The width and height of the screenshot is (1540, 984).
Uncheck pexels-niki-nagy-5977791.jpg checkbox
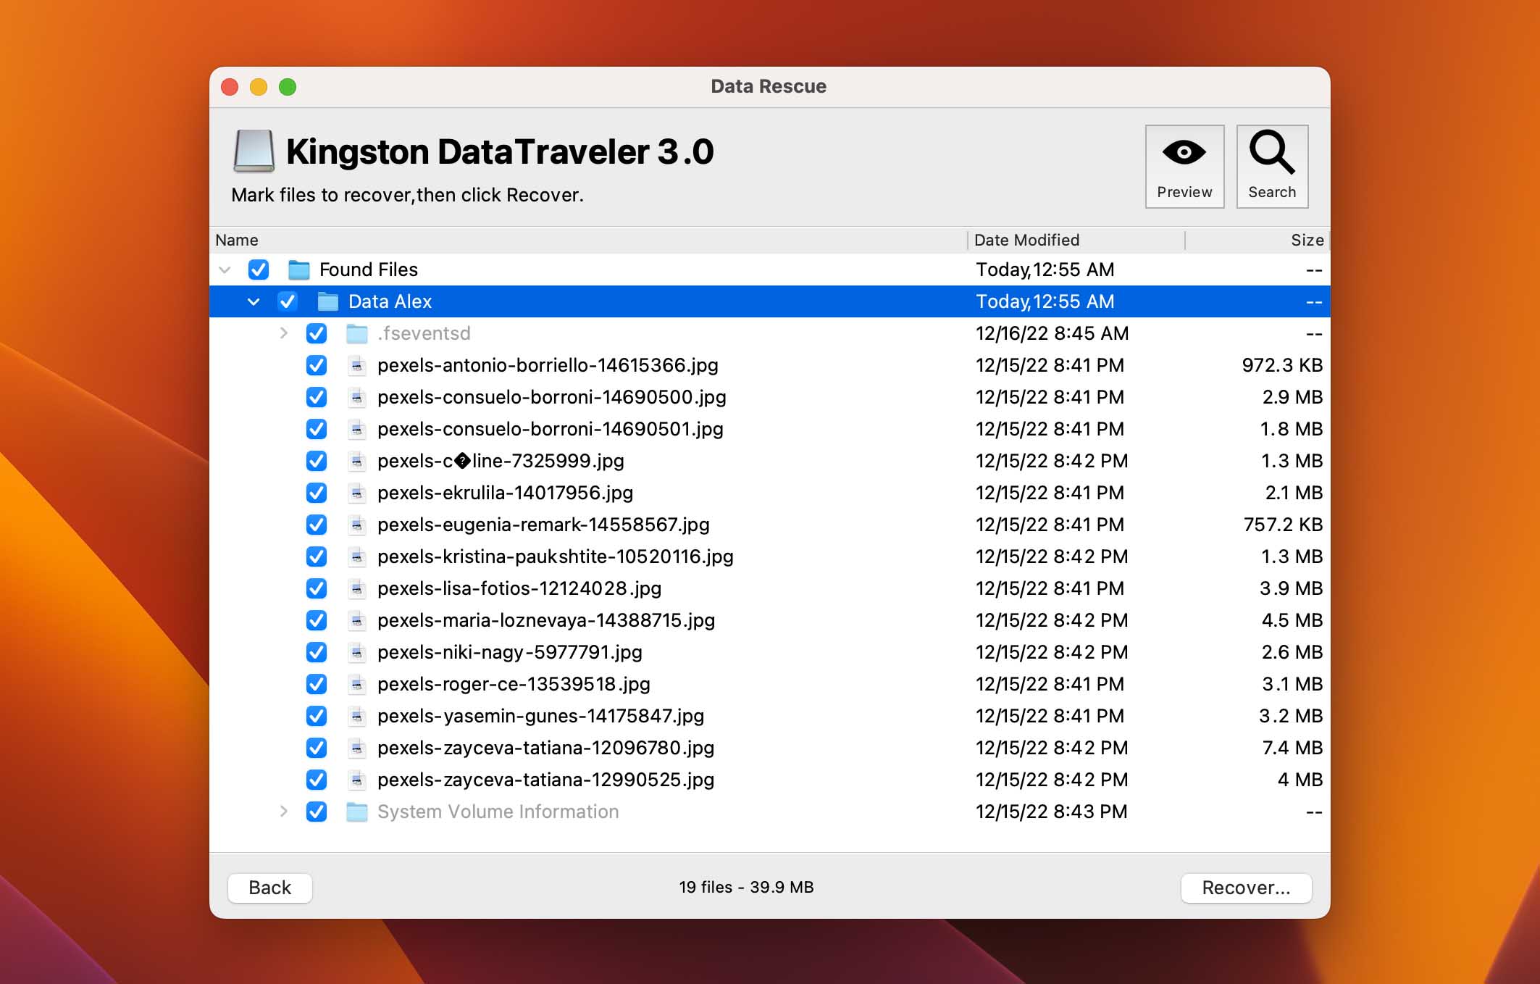click(317, 653)
